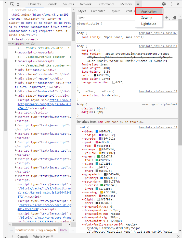Screen dimensions: 182x238
Task: Expand the div id="panel" node
Action: pos(16,70)
